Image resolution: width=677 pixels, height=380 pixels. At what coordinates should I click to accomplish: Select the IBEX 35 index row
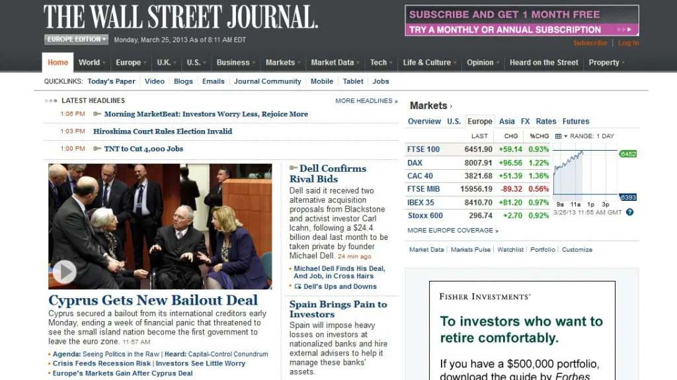477,202
